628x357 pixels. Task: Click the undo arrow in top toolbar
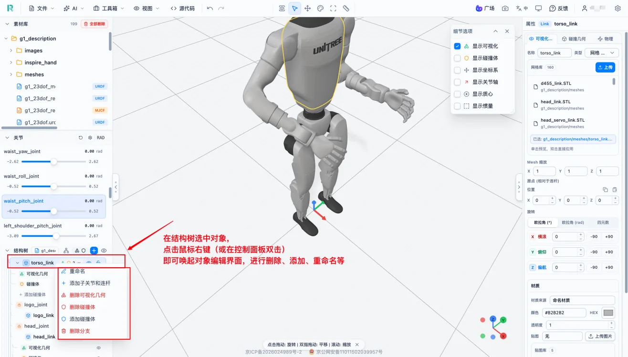(x=210, y=8)
